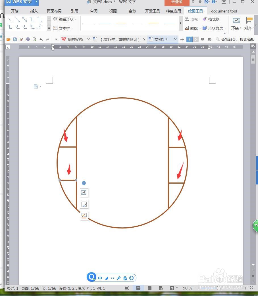
Task: Click the 页面: 1/66 status entry
Action: tap(30, 288)
